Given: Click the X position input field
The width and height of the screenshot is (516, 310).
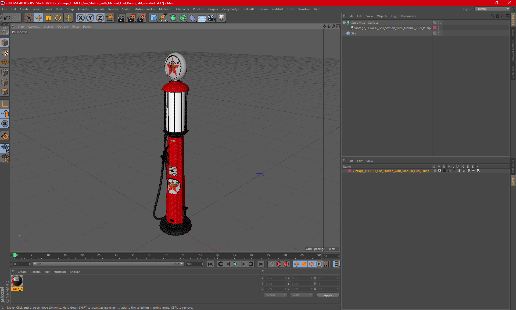Looking at the screenshot, I should pos(276,278).
